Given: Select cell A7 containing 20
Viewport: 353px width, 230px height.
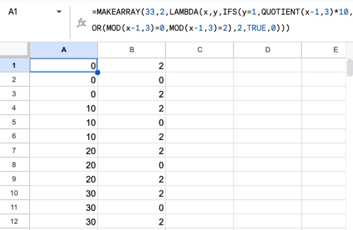Looking at the screenshot, I should tap(64, 151).
